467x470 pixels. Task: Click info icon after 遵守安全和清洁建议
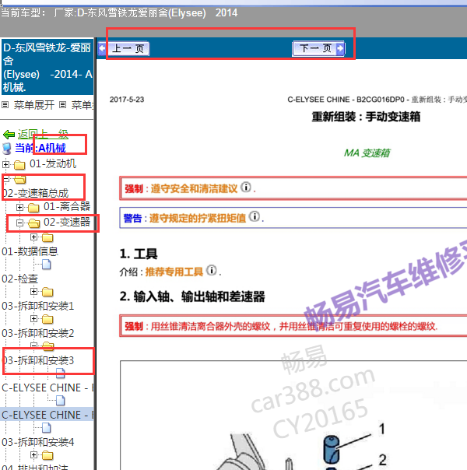click(x=246, y=187)
